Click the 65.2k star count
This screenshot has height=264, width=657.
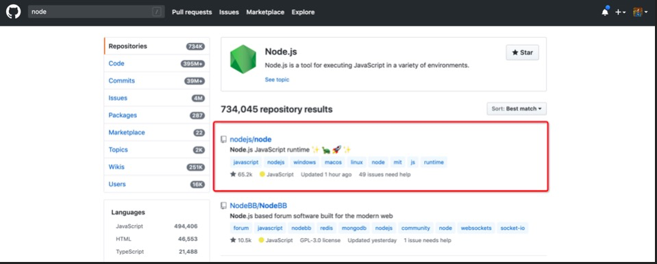(241, 174)
